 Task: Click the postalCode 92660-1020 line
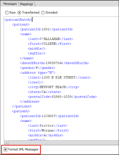pos(62,97)
